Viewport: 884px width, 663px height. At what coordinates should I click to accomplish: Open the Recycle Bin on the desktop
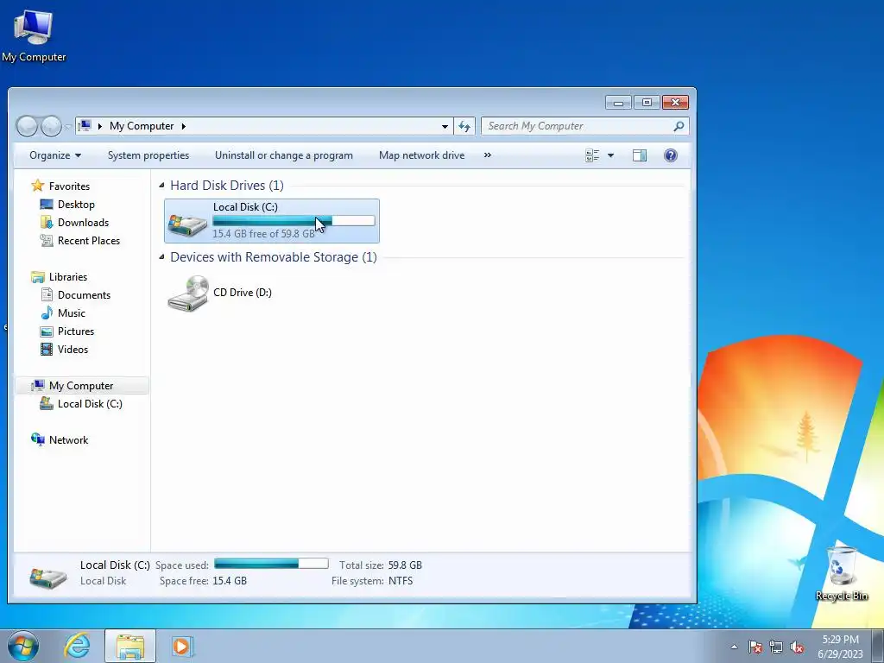click(x=841, y=574)
